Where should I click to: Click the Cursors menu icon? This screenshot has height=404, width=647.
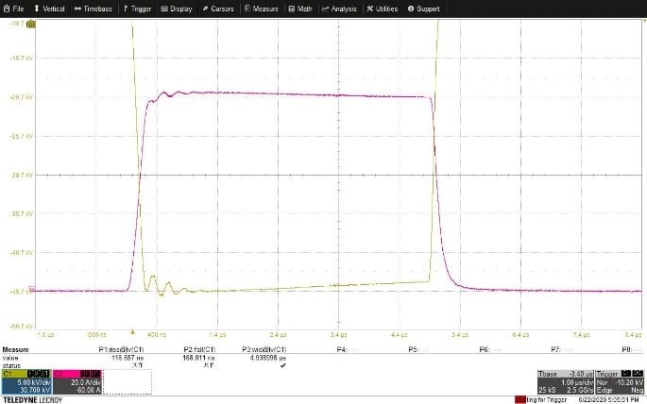click(205, 8)
